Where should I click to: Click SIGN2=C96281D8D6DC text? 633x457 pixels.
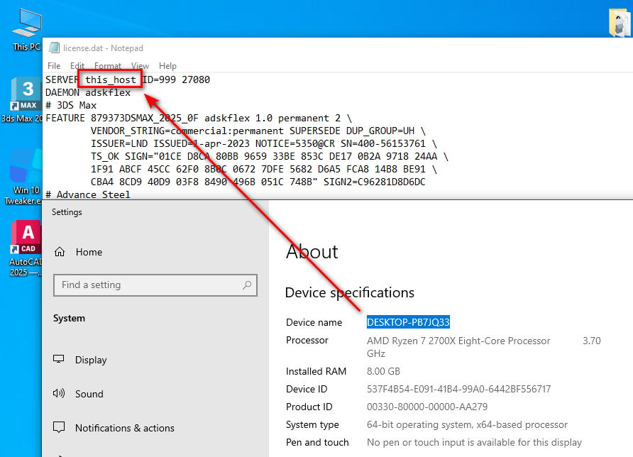point(375,182)
